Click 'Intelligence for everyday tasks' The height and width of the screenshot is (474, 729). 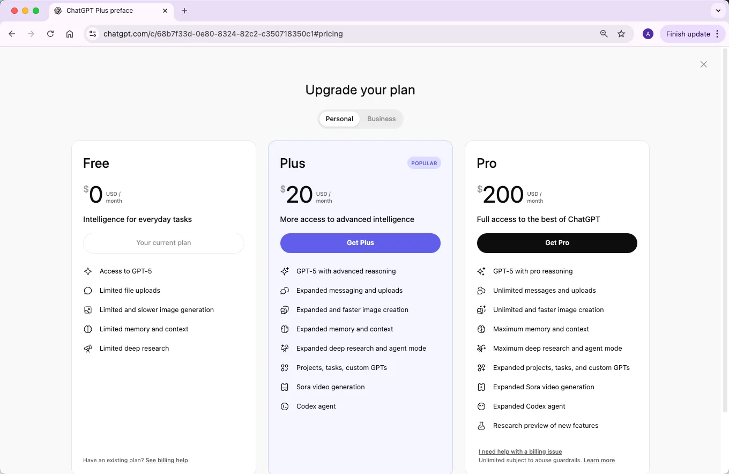pyautogui.click(x=137, y=219)
